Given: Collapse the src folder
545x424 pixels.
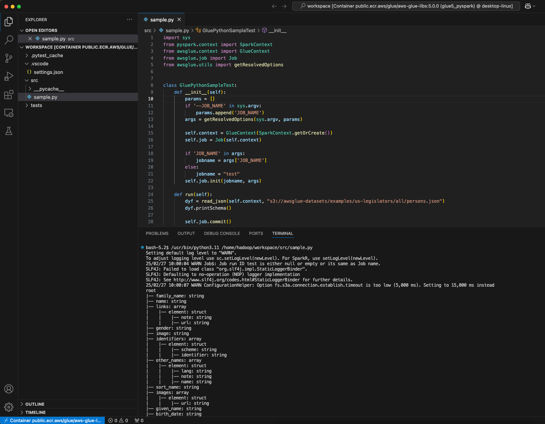Looking at the screenshot, I should 34,81.
